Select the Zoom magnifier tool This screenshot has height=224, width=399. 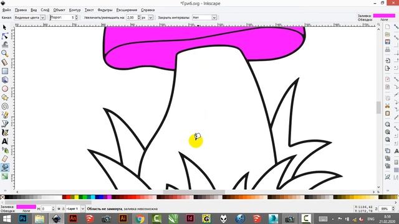[x=4, y=54]
